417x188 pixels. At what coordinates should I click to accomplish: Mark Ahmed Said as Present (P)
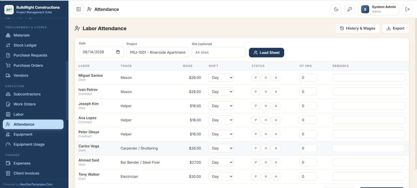[x=256, y=162]
